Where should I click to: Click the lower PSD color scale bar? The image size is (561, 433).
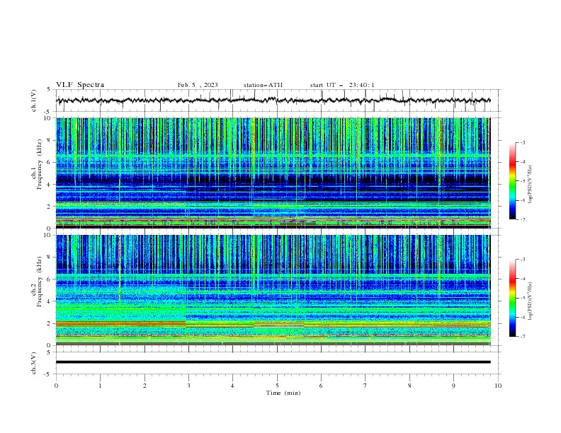(512, 298)
